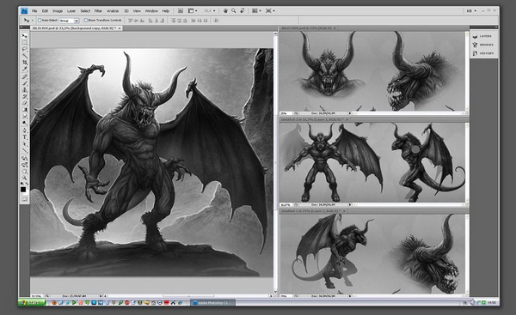
Task: Click the Photoshop Ps logo icon
Action: click(24, 11)
